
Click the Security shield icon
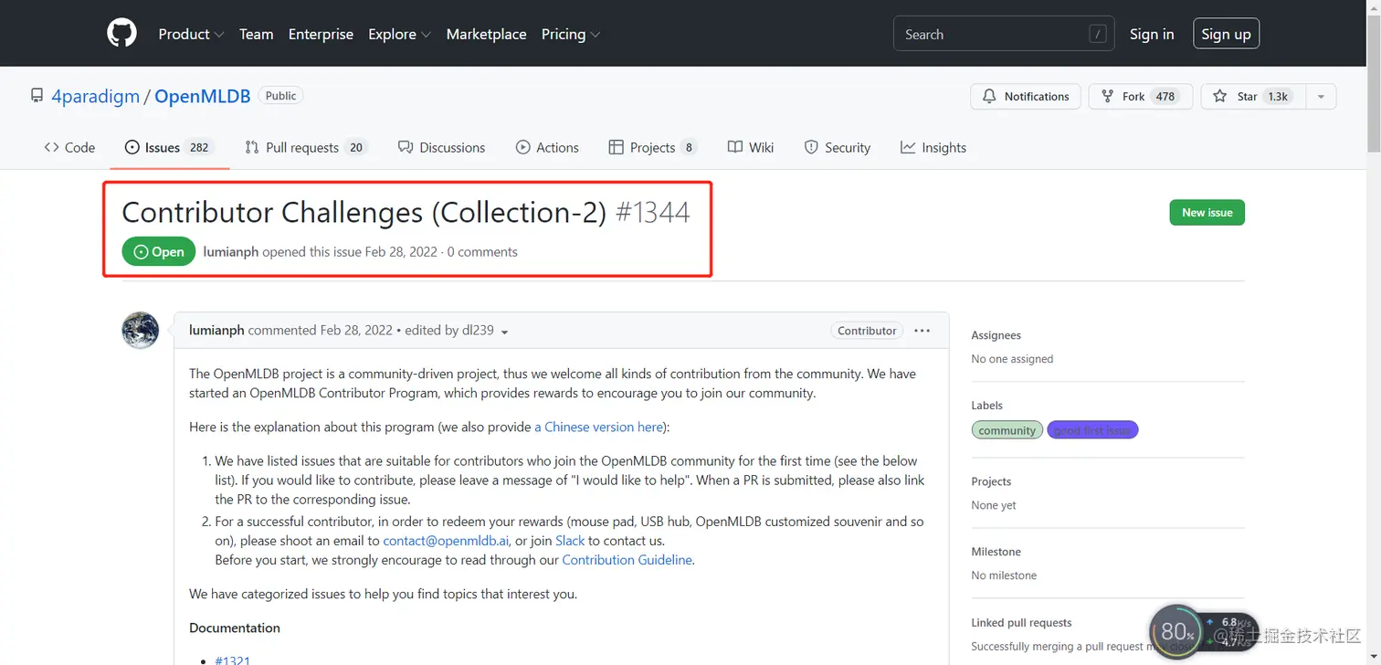pyautogui.click(x=811, y=147)
